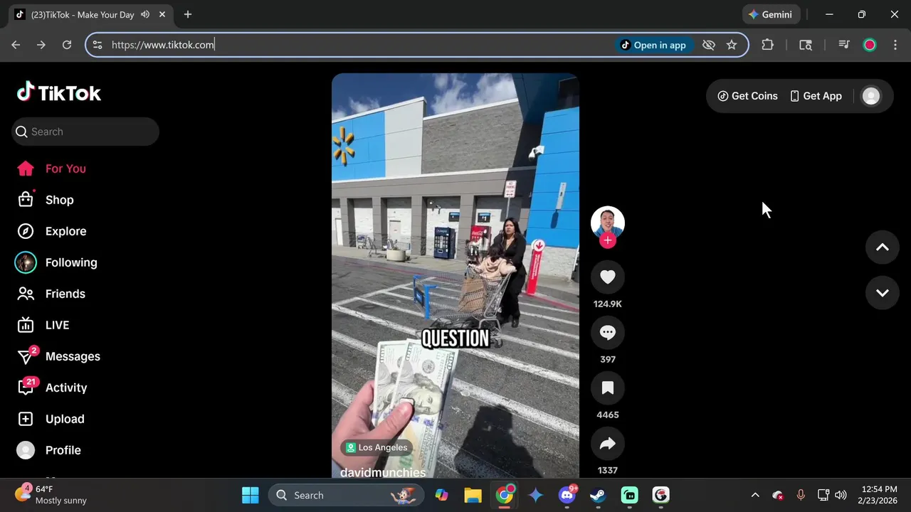Open the Chrome Extensions menu
Image resolution: width=911 pixels, height=512 pixels.
click(767, 45)
